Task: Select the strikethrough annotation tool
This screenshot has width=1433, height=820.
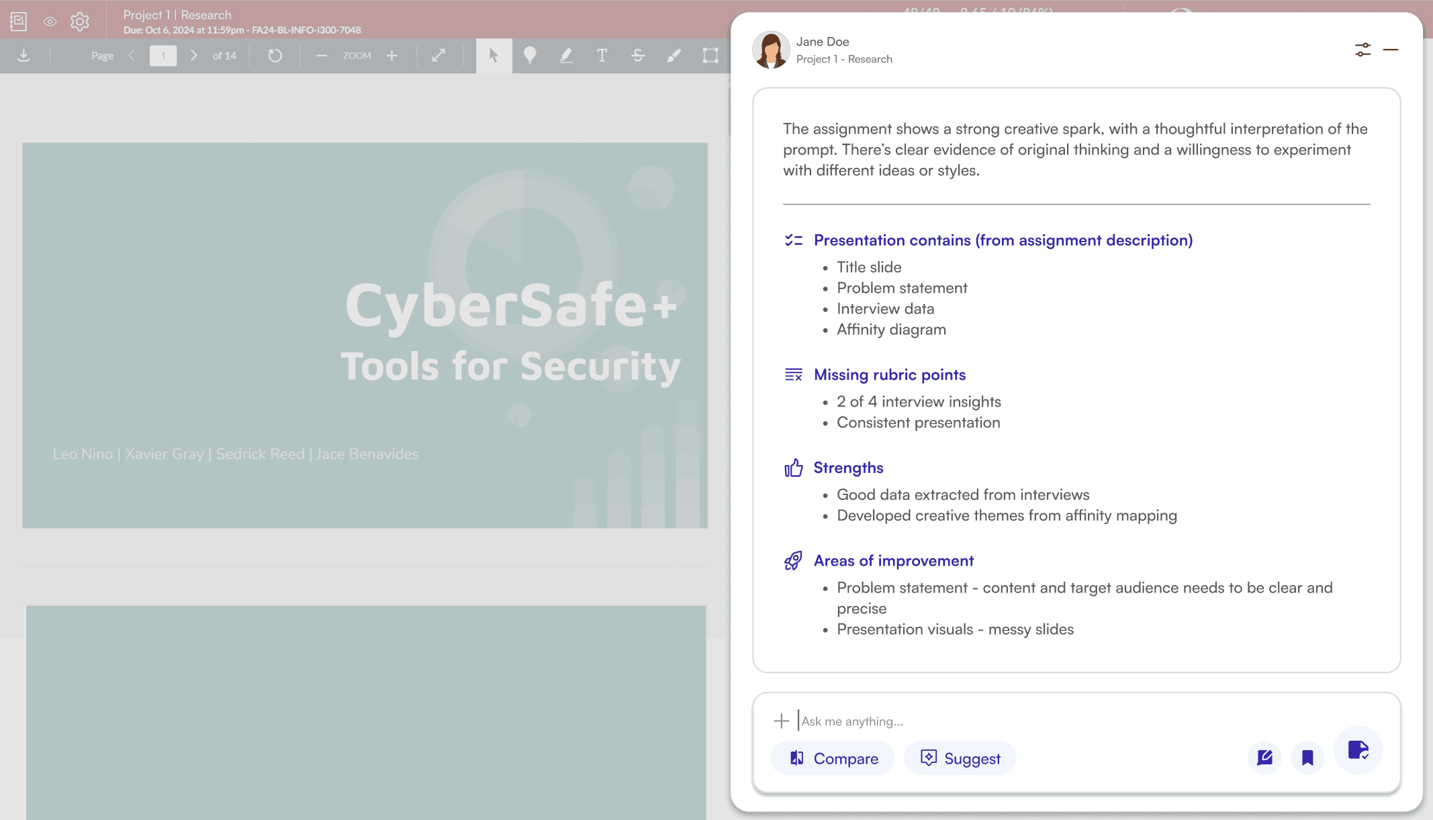Action: point(638,56)
